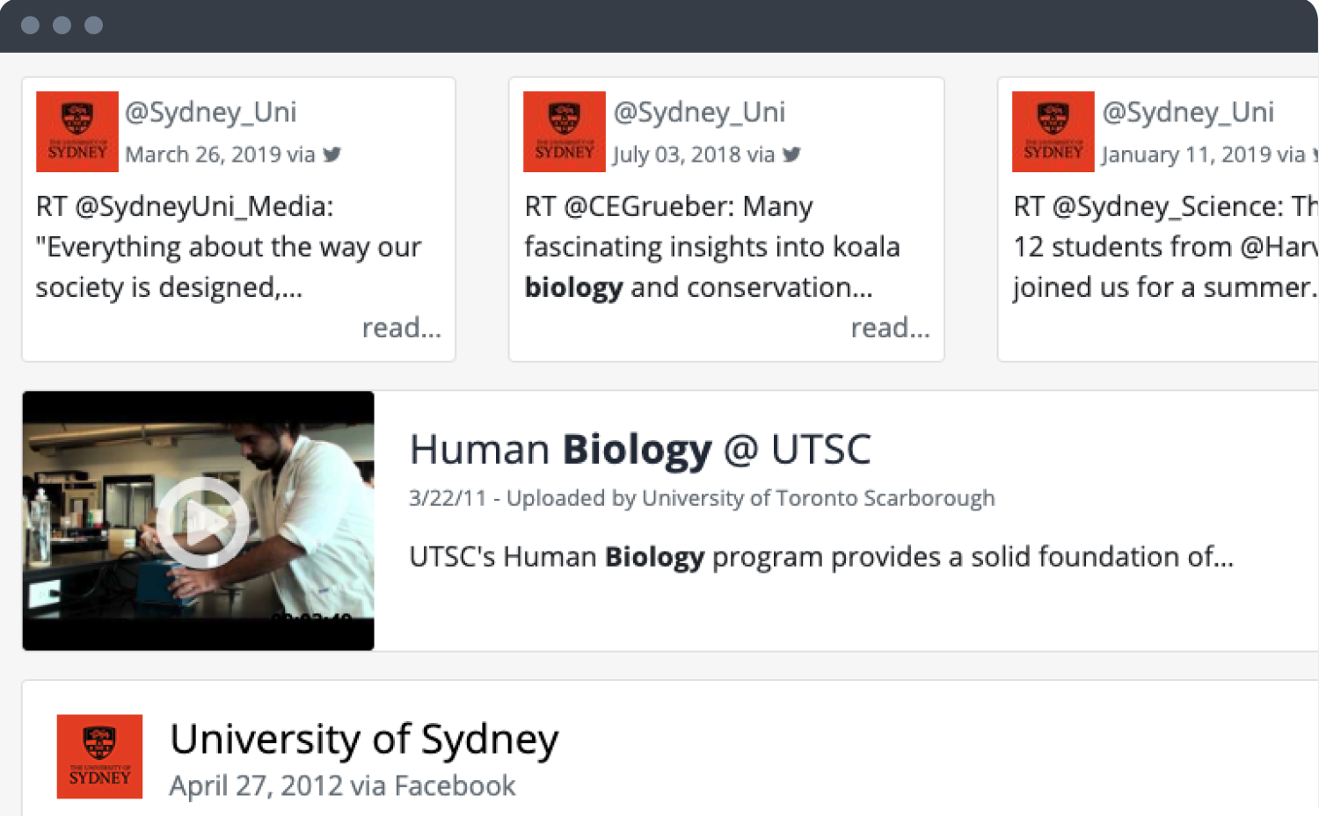This screenshot has width=1319, height=824.
Task: Click the UTSC lab video thumbnail
Action: coord(199,521)
